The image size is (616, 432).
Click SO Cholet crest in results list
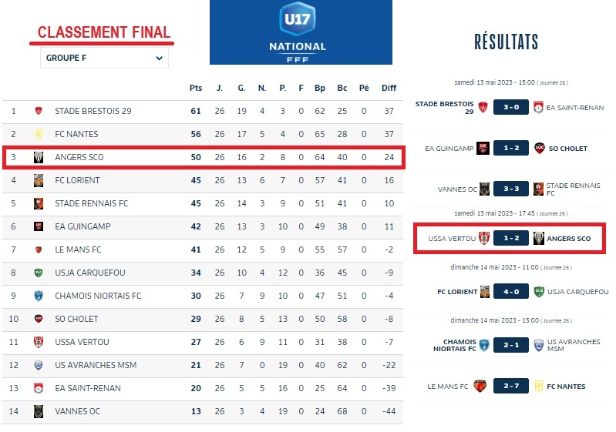click(539, 149)
